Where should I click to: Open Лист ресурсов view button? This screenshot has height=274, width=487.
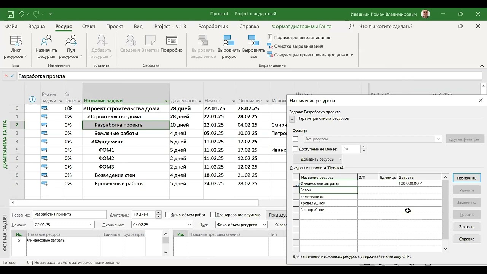16,47
